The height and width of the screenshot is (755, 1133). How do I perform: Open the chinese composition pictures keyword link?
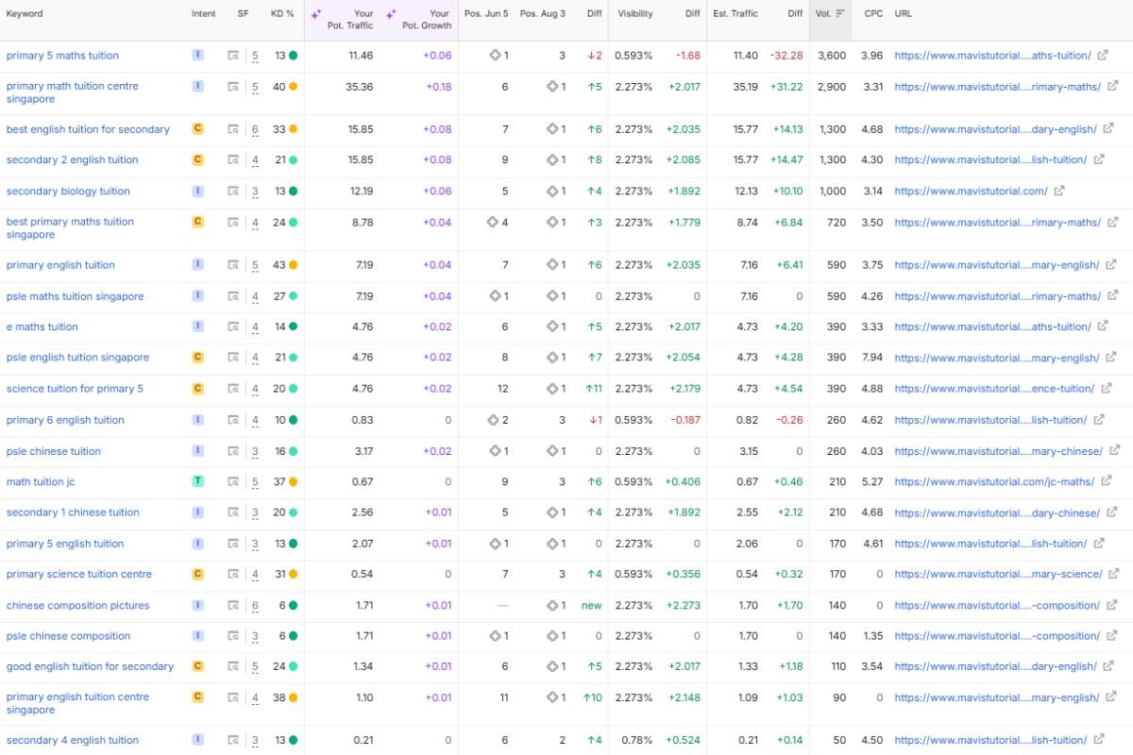(x=77, y=606)
